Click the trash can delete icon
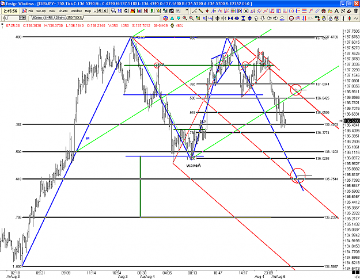 (x=355, y=11)
